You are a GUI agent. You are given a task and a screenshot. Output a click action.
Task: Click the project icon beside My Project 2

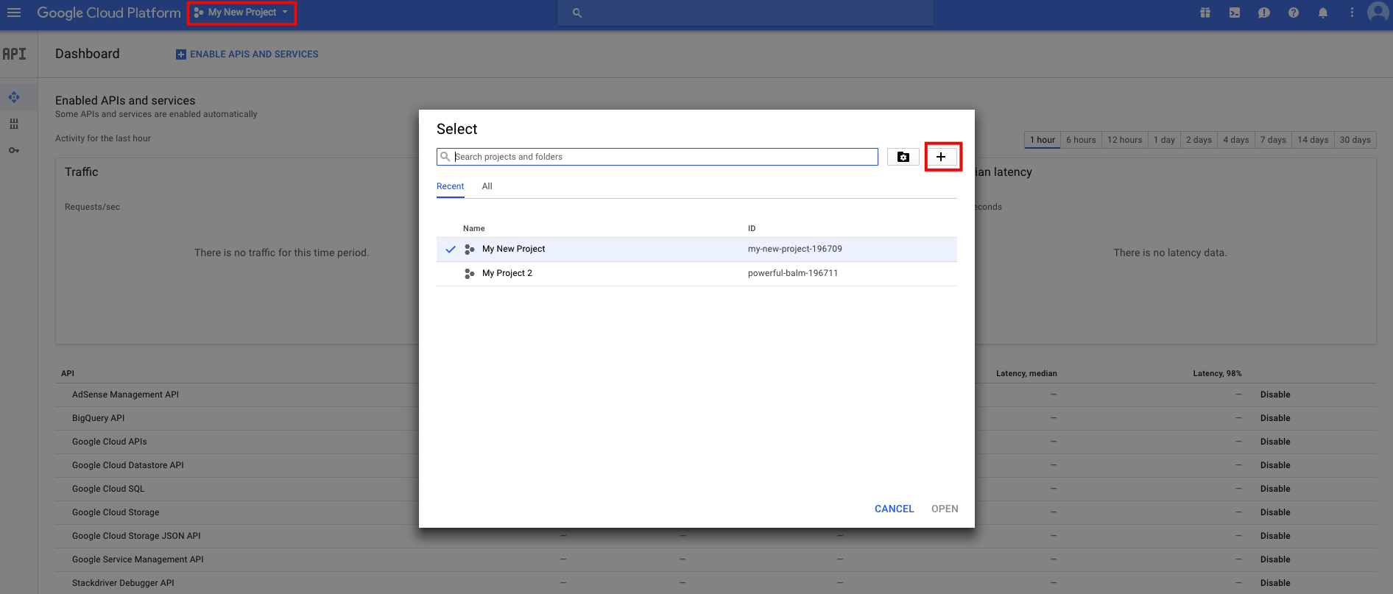tap(469, 274)
